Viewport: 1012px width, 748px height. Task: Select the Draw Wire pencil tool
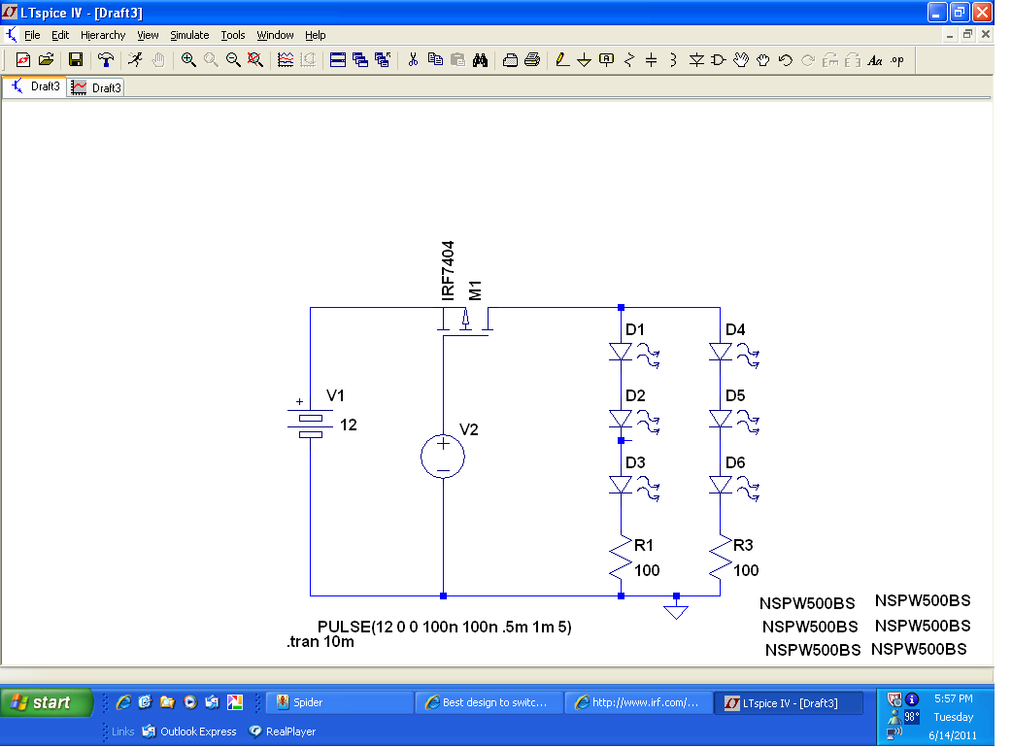(562, 60)
